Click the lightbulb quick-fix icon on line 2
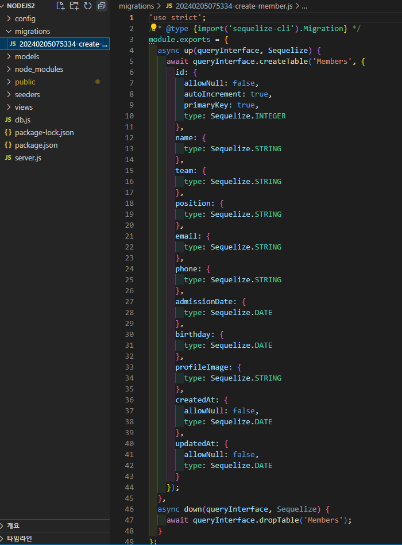 153,28
